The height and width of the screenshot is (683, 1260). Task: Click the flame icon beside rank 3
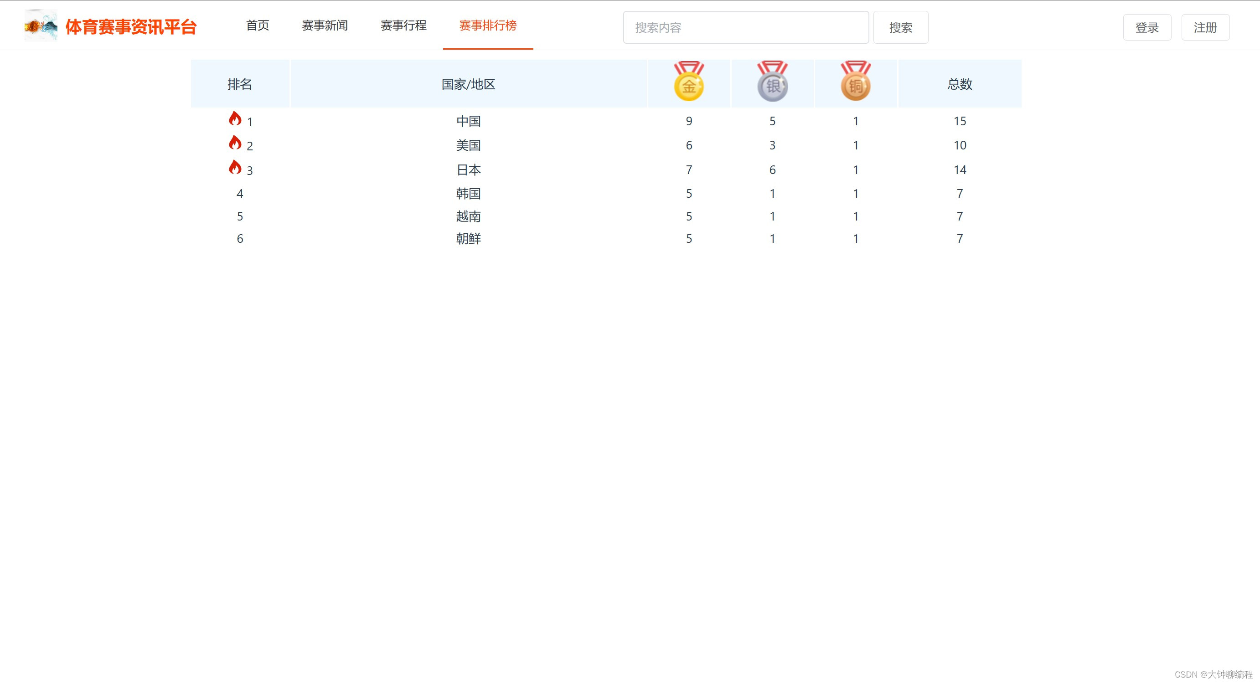click(235, 167)
